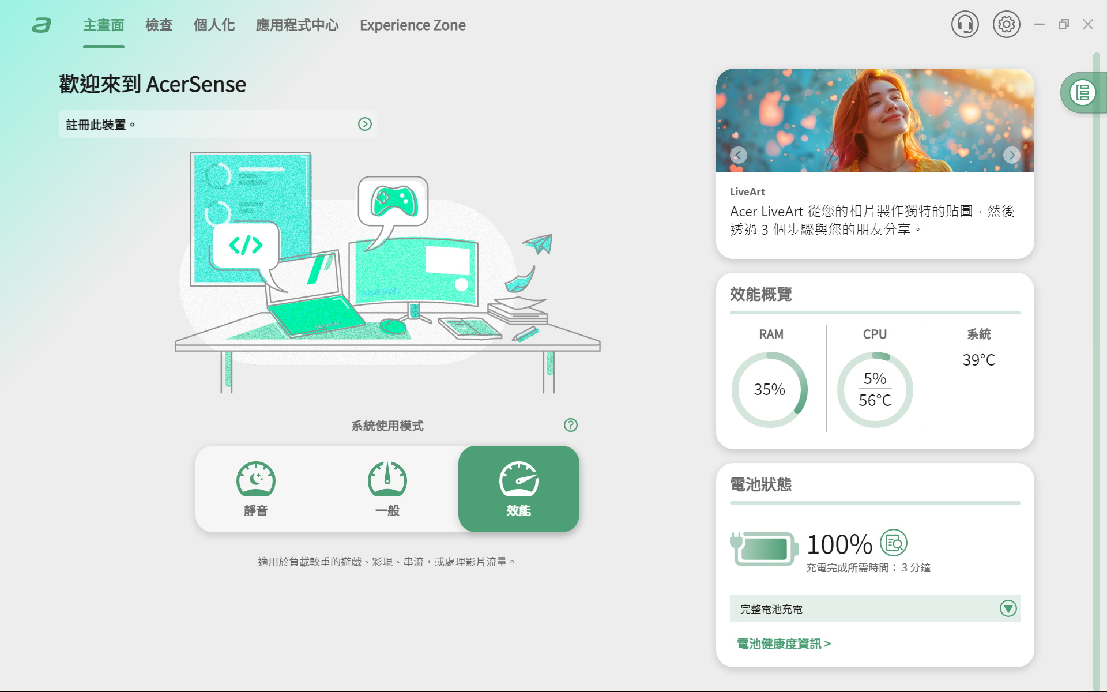1107x692 pixels.
Task: Click the LiveArt description text
Action: pyautogui.click(x=872, y=220)
